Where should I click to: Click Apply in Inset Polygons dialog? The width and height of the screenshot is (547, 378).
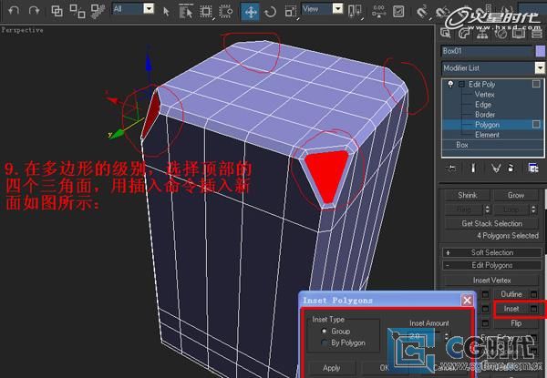click(x=332, y=368)
